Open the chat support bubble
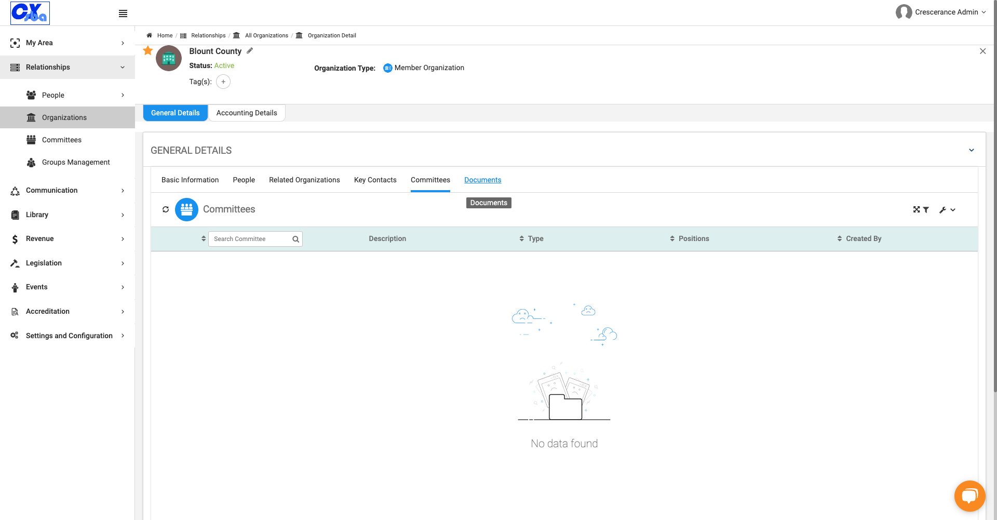This screenshot has height=520, width=997. tap(969, 496)
